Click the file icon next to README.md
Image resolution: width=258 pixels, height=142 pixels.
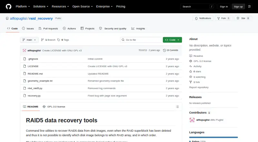click(x=25, y=74)
